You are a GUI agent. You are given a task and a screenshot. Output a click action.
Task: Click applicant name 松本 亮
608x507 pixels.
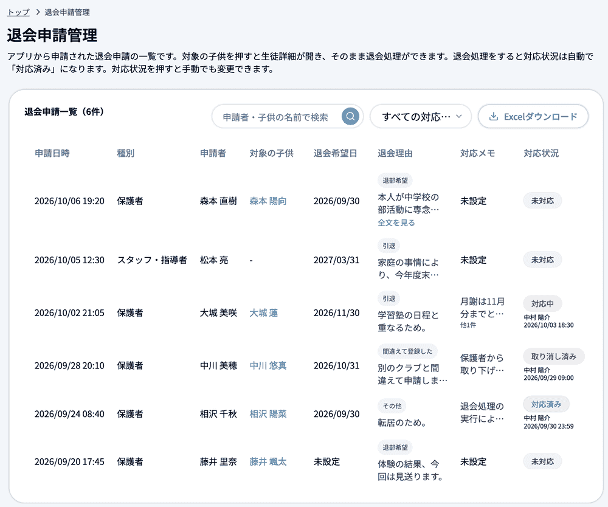[214, 260]
